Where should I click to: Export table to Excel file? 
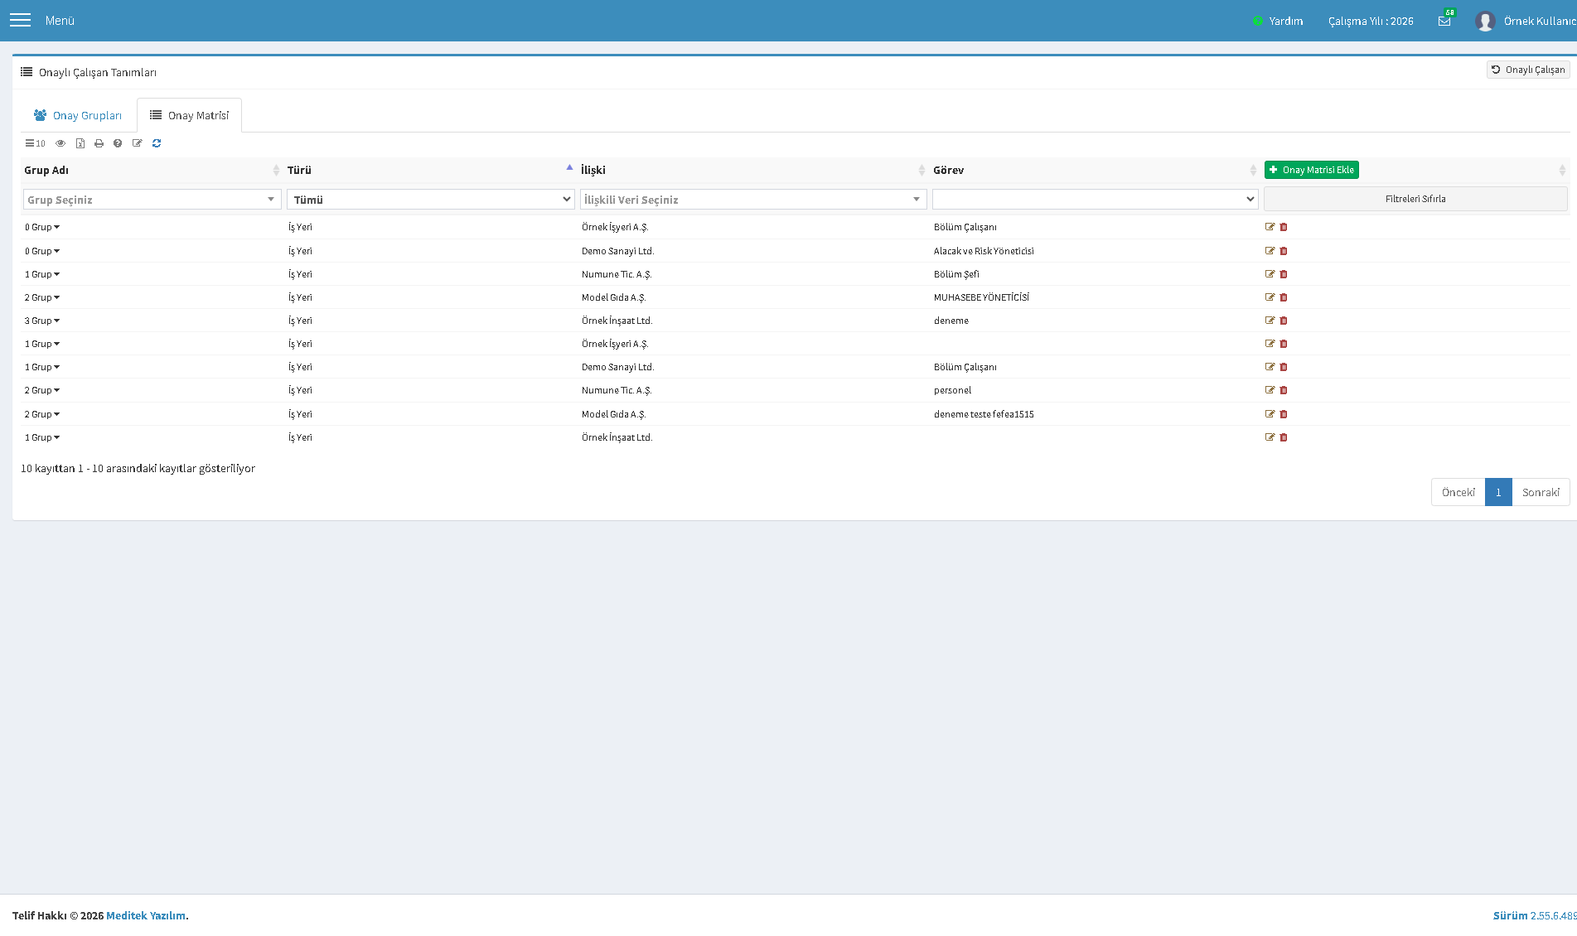pyautogui.click(x=80, y=143)
